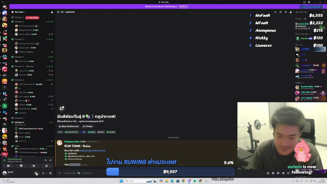
Task: Click the ปิดใช้งาน button in top banner
Action: (183, 6)
